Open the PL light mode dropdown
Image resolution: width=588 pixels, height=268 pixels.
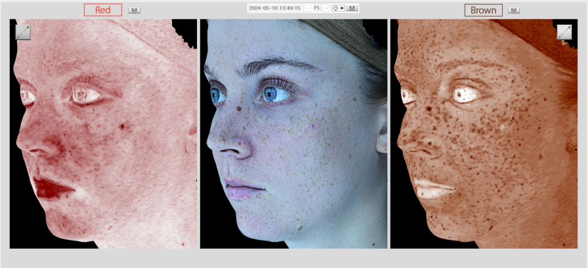(321, 8)
